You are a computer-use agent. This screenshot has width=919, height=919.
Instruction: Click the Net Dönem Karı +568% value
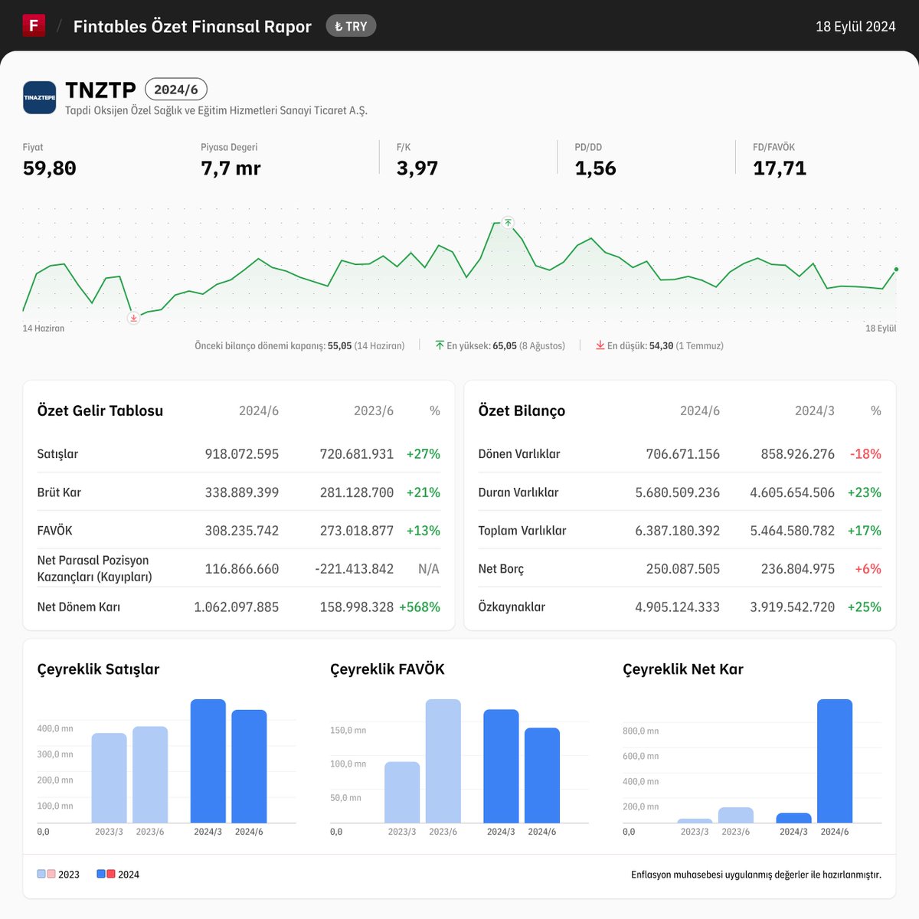420,607
